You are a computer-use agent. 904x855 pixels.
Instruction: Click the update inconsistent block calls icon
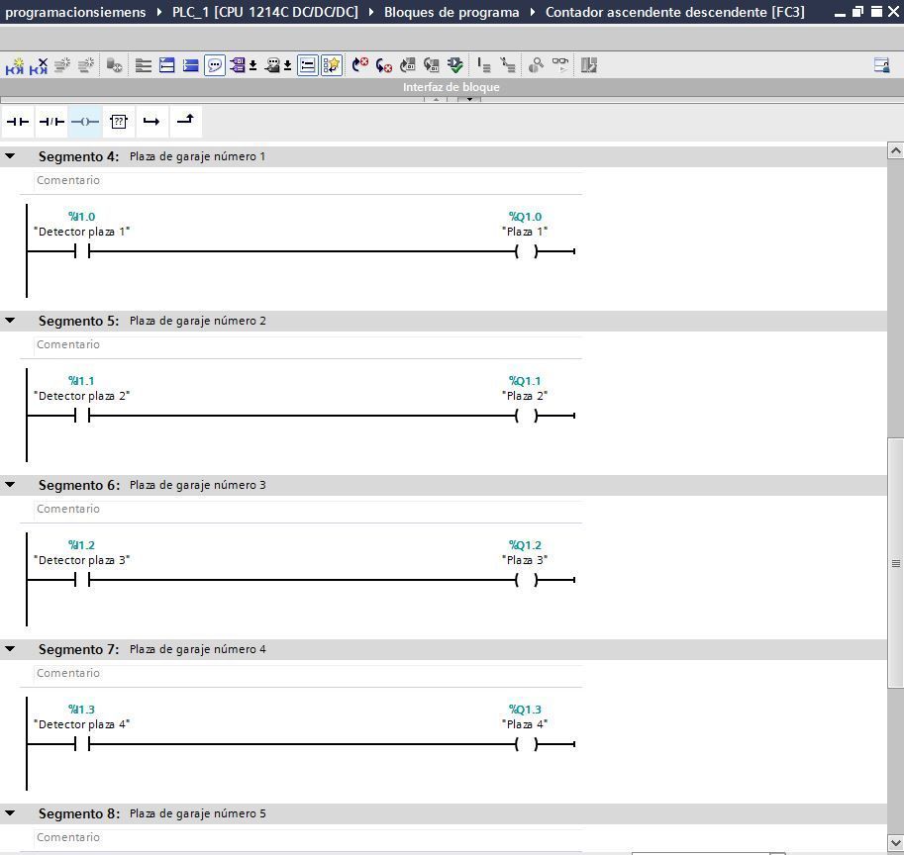click(408, 65)
